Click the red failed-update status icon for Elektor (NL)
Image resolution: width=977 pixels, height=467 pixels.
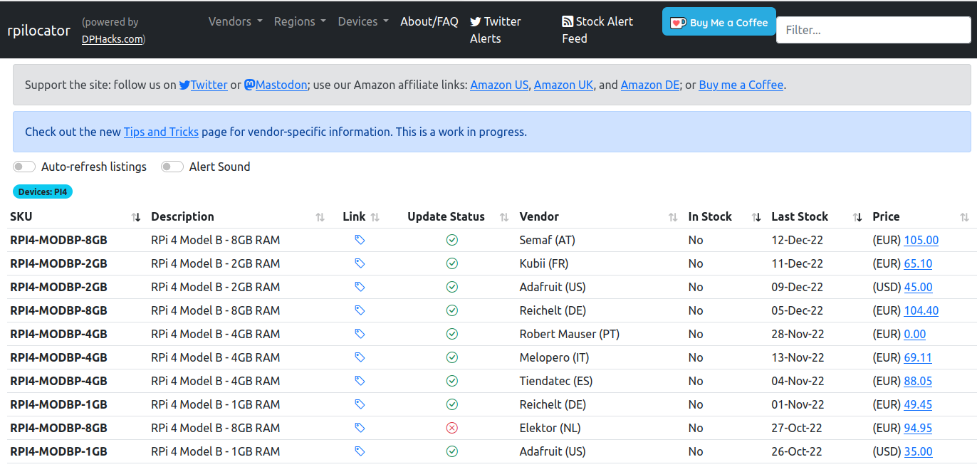451,428
